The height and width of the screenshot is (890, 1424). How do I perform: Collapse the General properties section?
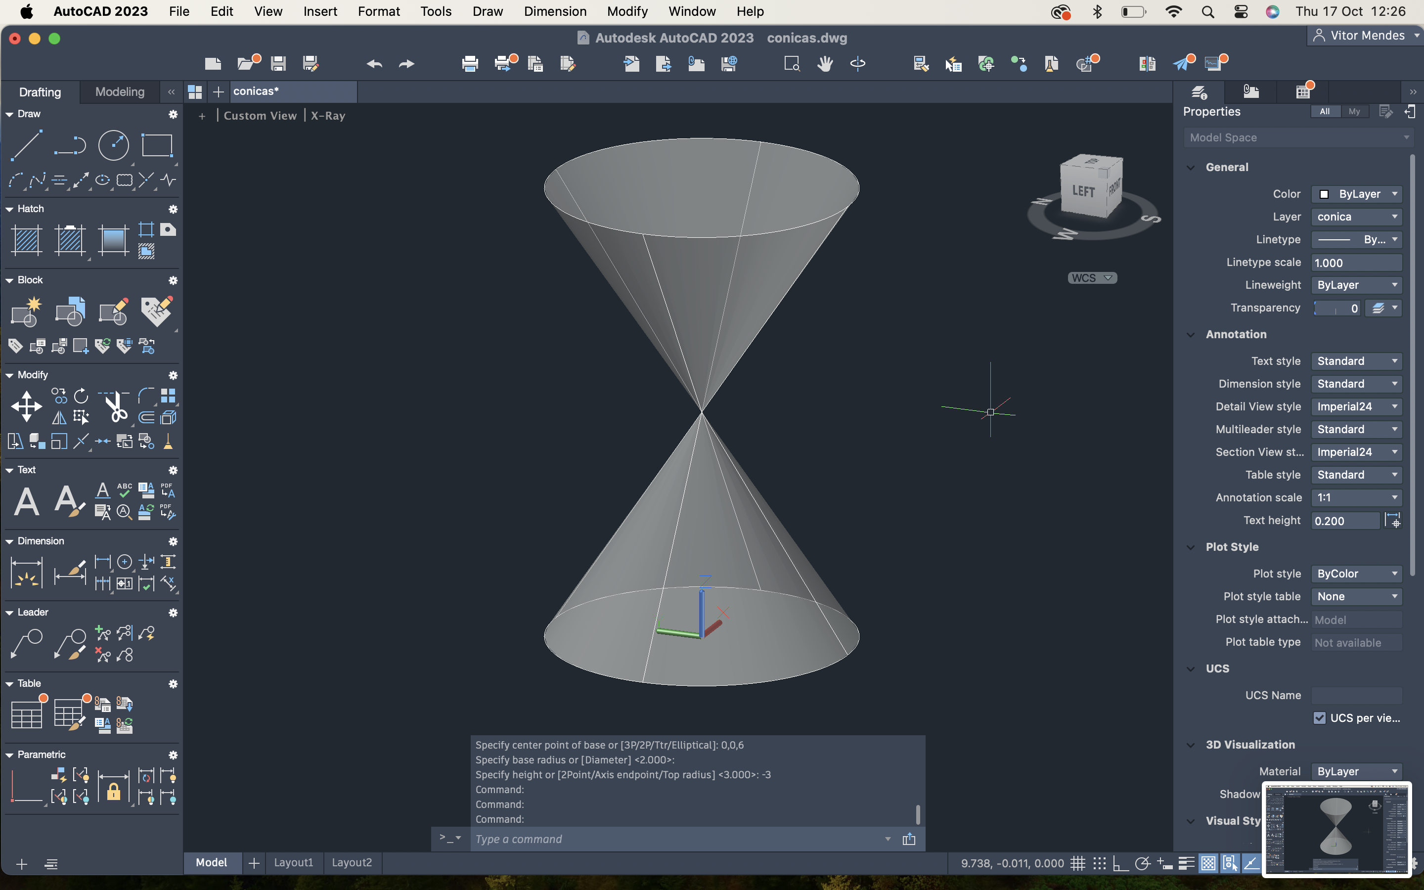1191,168
